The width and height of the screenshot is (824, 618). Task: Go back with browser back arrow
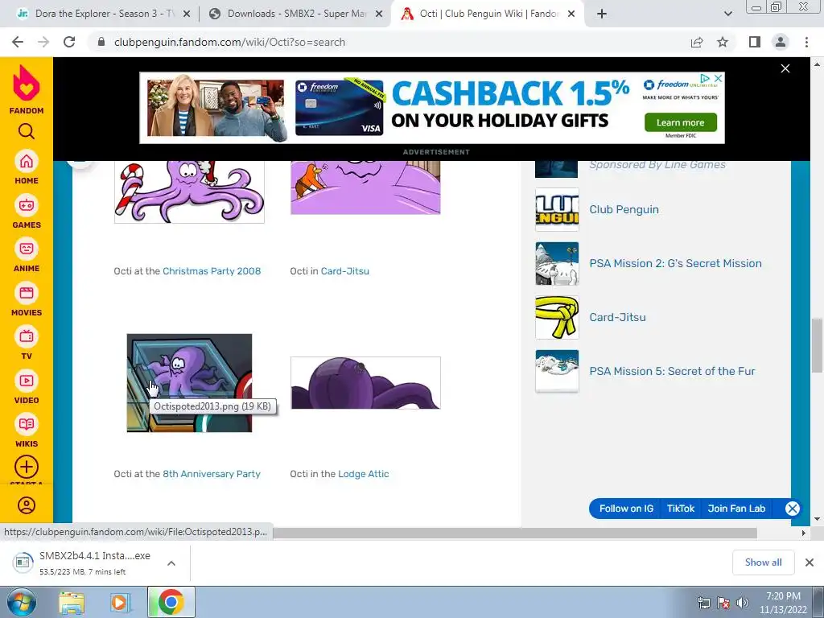(18, 42)
